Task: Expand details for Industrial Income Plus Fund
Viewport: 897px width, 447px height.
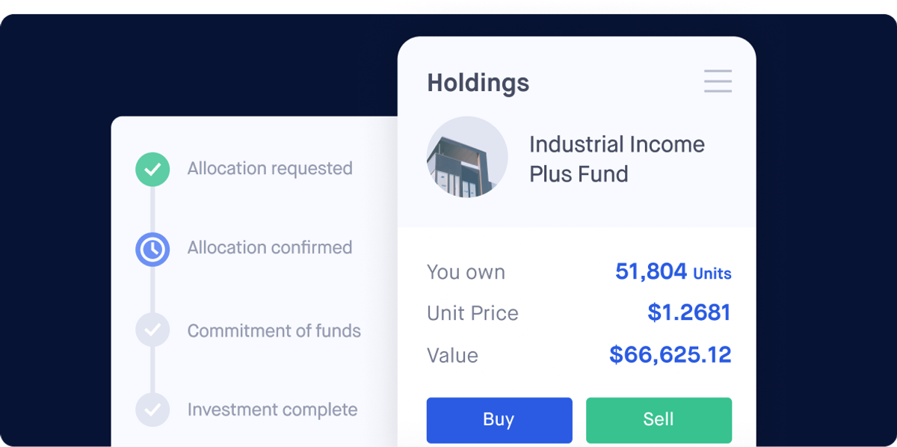Action: coord(617,158)
